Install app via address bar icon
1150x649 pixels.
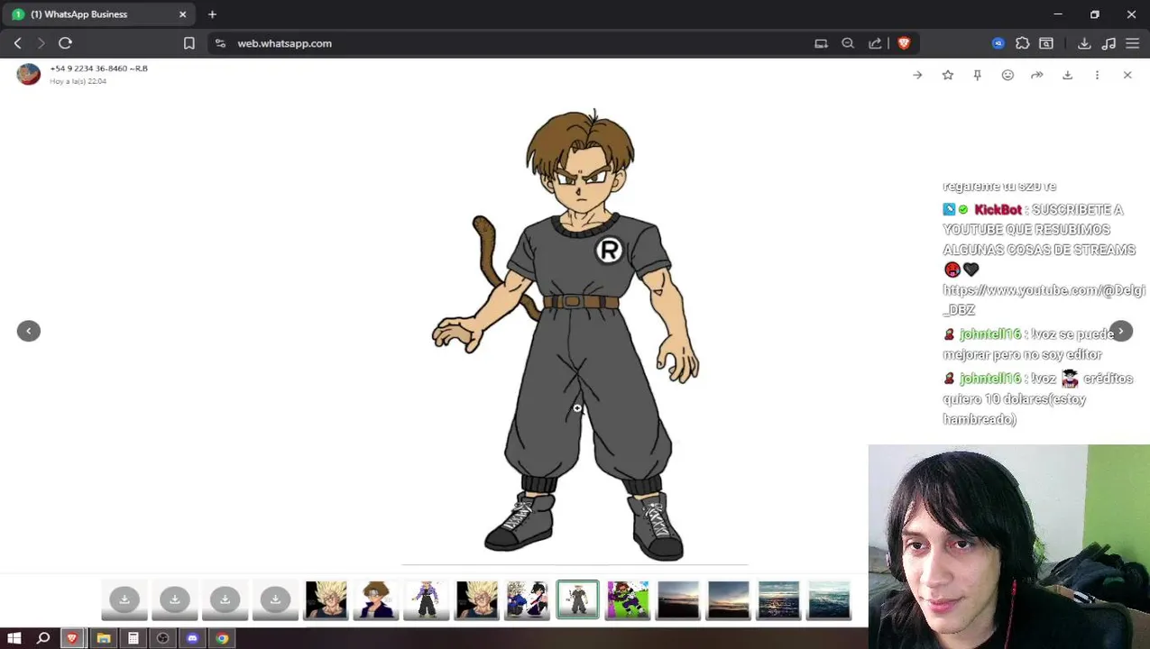pyautogui.click(x=821, y=43)
